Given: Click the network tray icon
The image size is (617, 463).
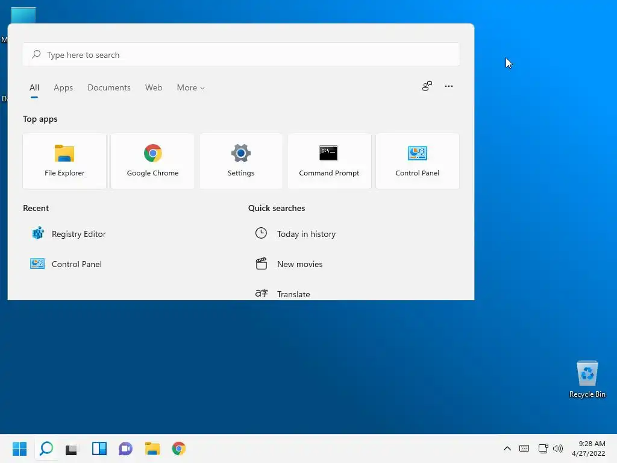Looking at the screenshot, I should pyautogui.click(x=543, y=449).
